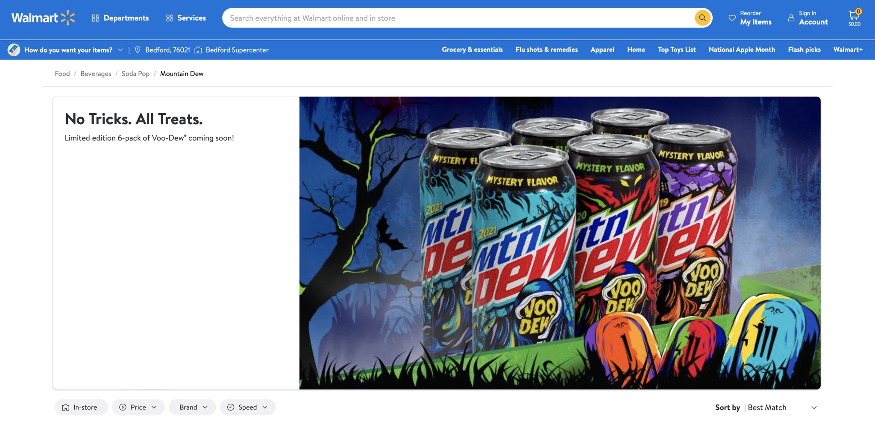Expand the Price filter dropdown
The width and height of the screenshot is (875, 422).
(138, 407)
